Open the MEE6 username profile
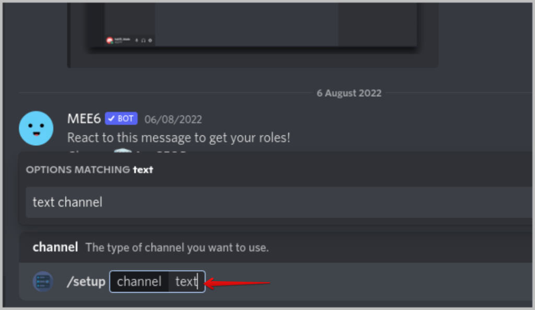This screenshot has width=535, height=310. 84,119
